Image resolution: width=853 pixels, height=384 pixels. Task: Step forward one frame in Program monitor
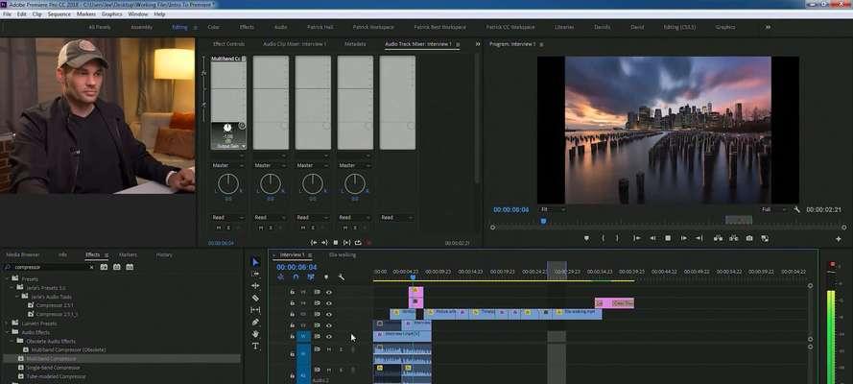(x=684, y=238)
